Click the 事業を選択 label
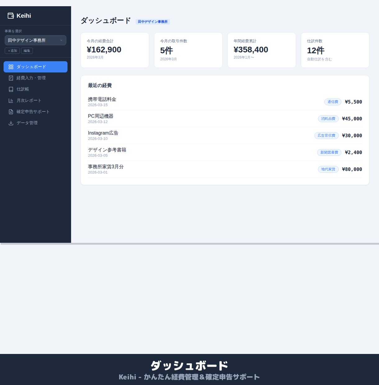The width and height of the screenshot is (379, 385). coord(13,31)
